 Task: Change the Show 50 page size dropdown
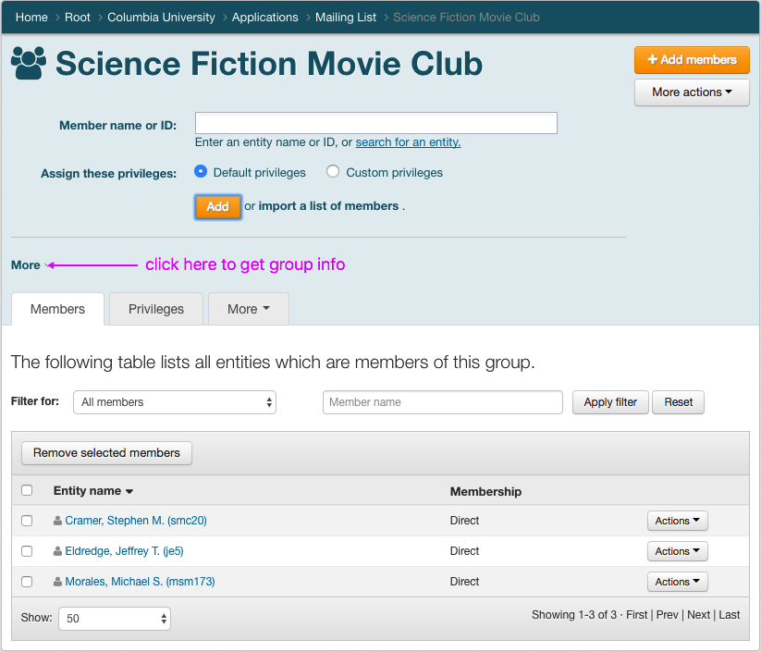pyautogui.click(x=115, y=619)
